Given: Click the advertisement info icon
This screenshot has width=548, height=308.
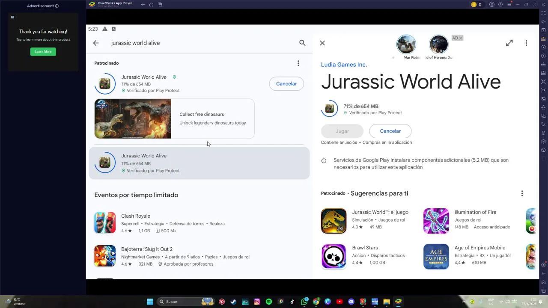Looking at the screenshot, I should click(57, 6).
